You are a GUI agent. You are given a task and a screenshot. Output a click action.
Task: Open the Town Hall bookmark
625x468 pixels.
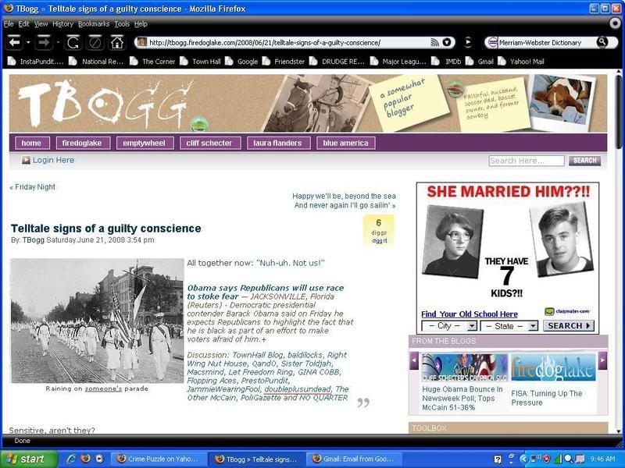pos(201,62)
